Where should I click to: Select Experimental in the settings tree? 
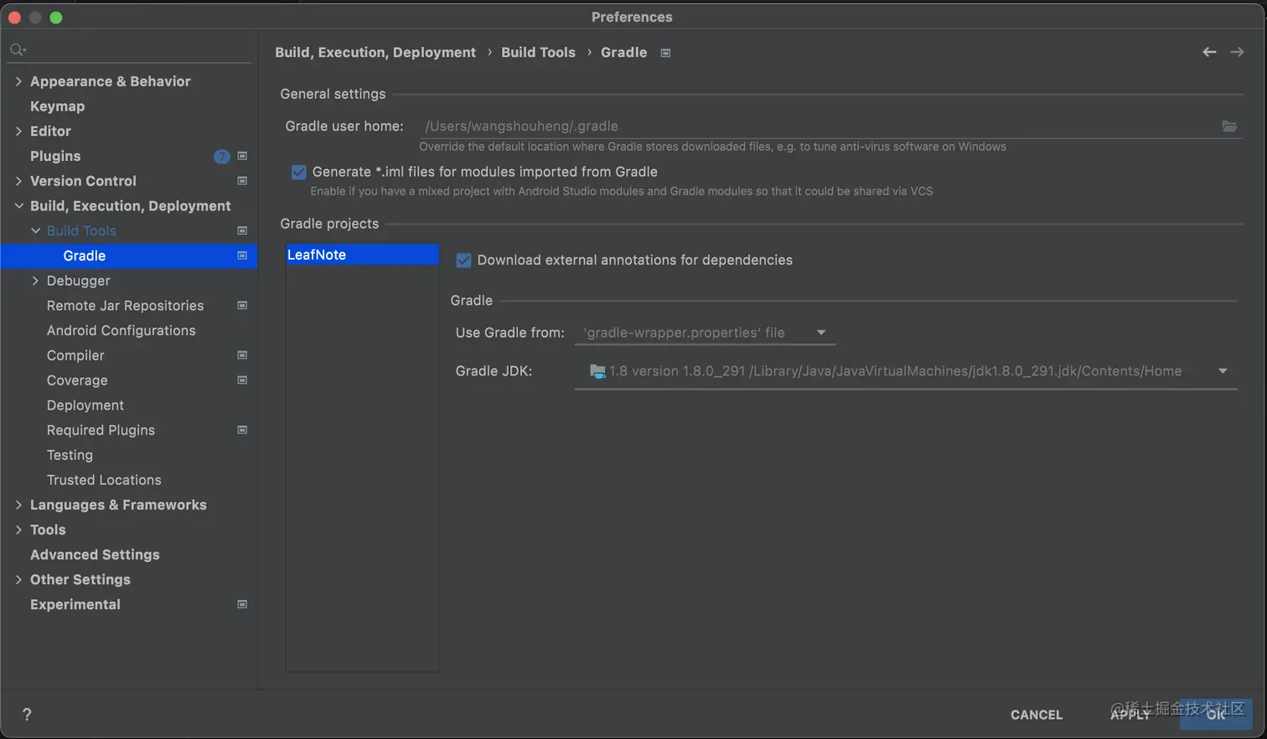(75, 604)
